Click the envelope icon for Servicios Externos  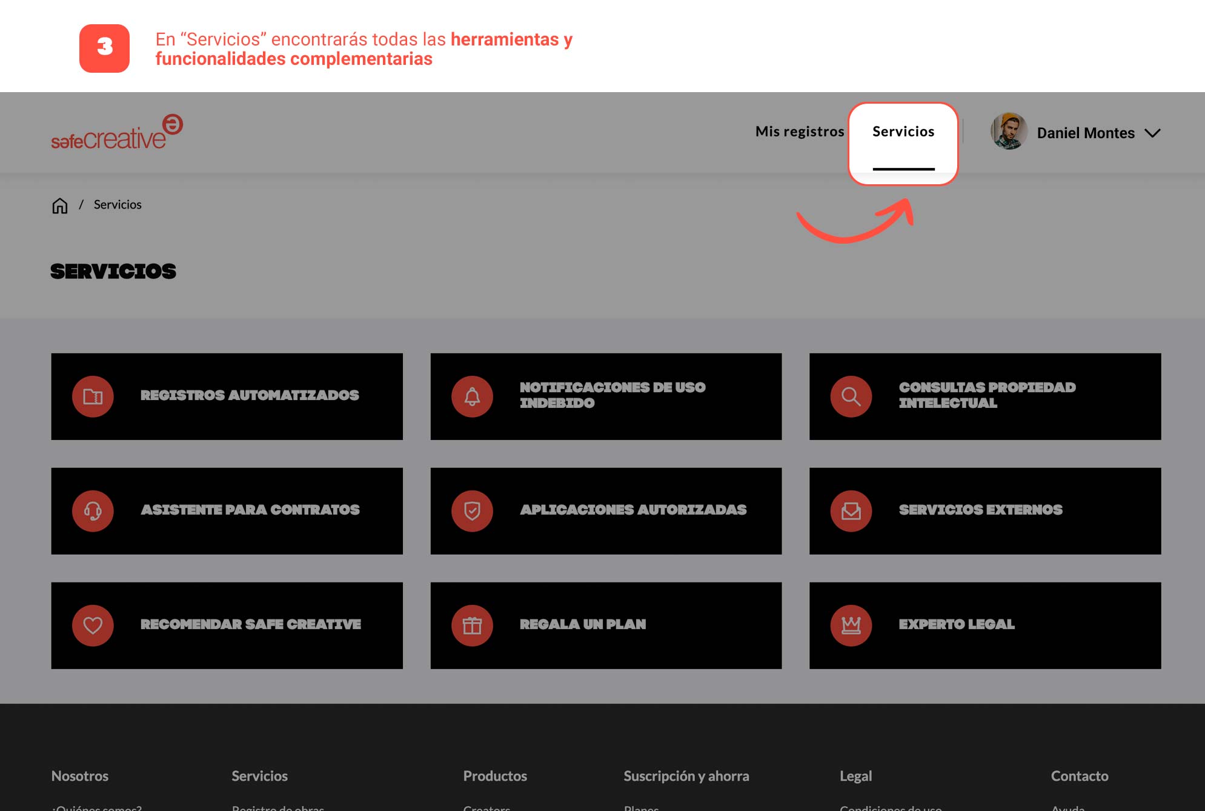tap(851, 511)
